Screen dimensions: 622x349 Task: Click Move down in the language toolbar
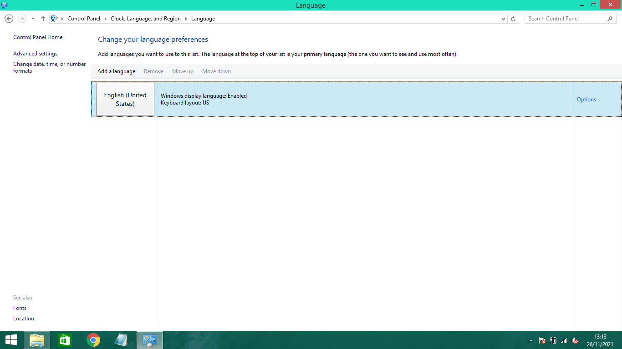click(216, 71)
